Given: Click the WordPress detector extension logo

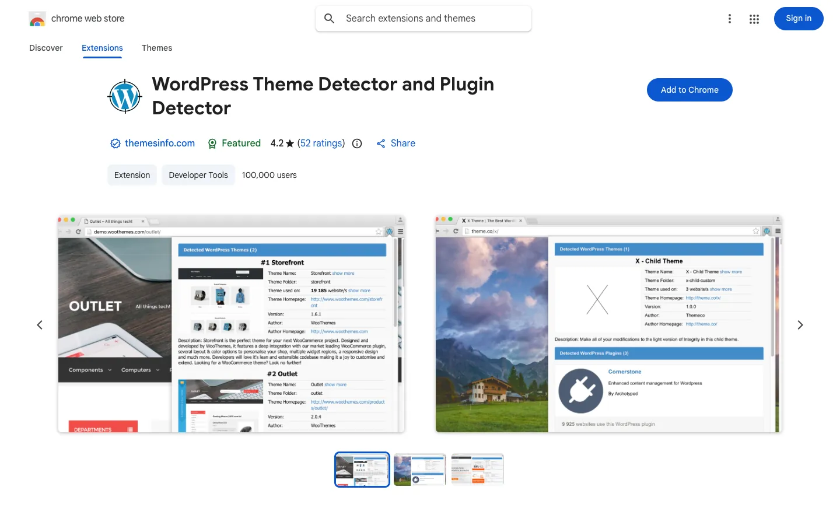Looking at the screenshot, I should pos(125,96).
